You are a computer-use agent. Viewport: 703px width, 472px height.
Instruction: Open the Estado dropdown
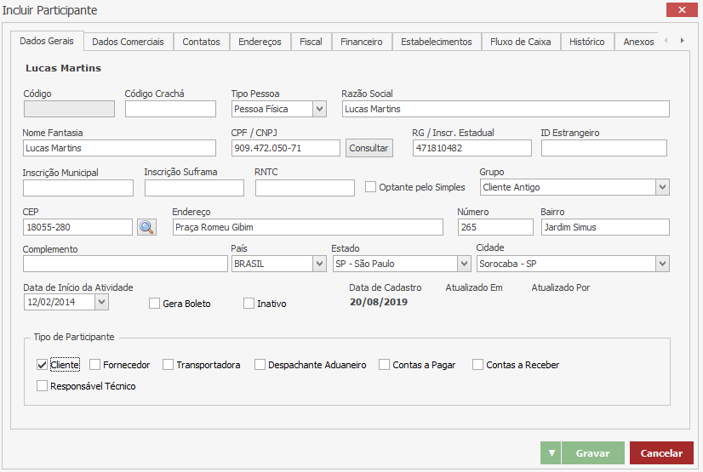point(464,264)
